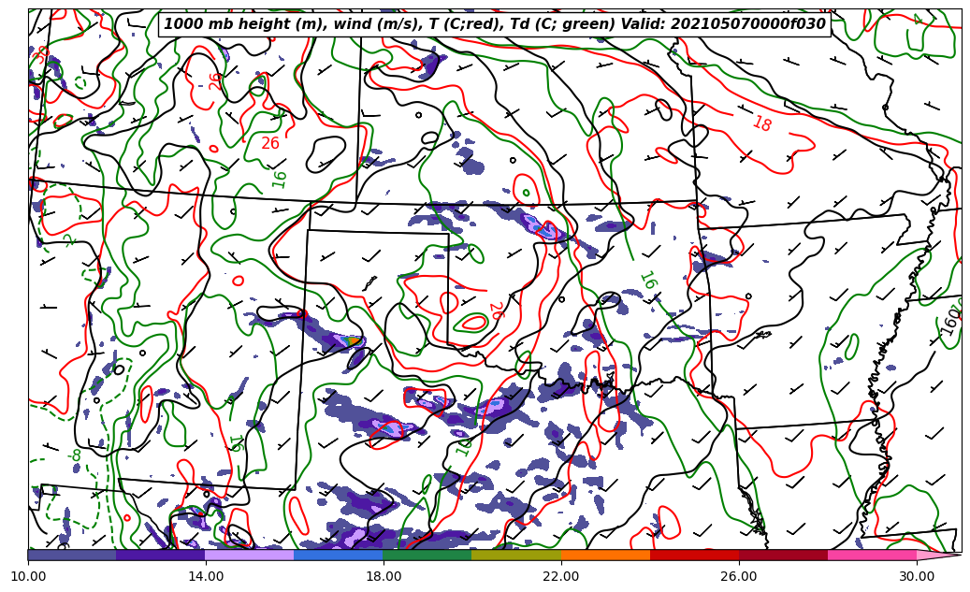Select the 30.00 colorbar tick label
This screenshot has width=970, height=592.
coord(917,576)
